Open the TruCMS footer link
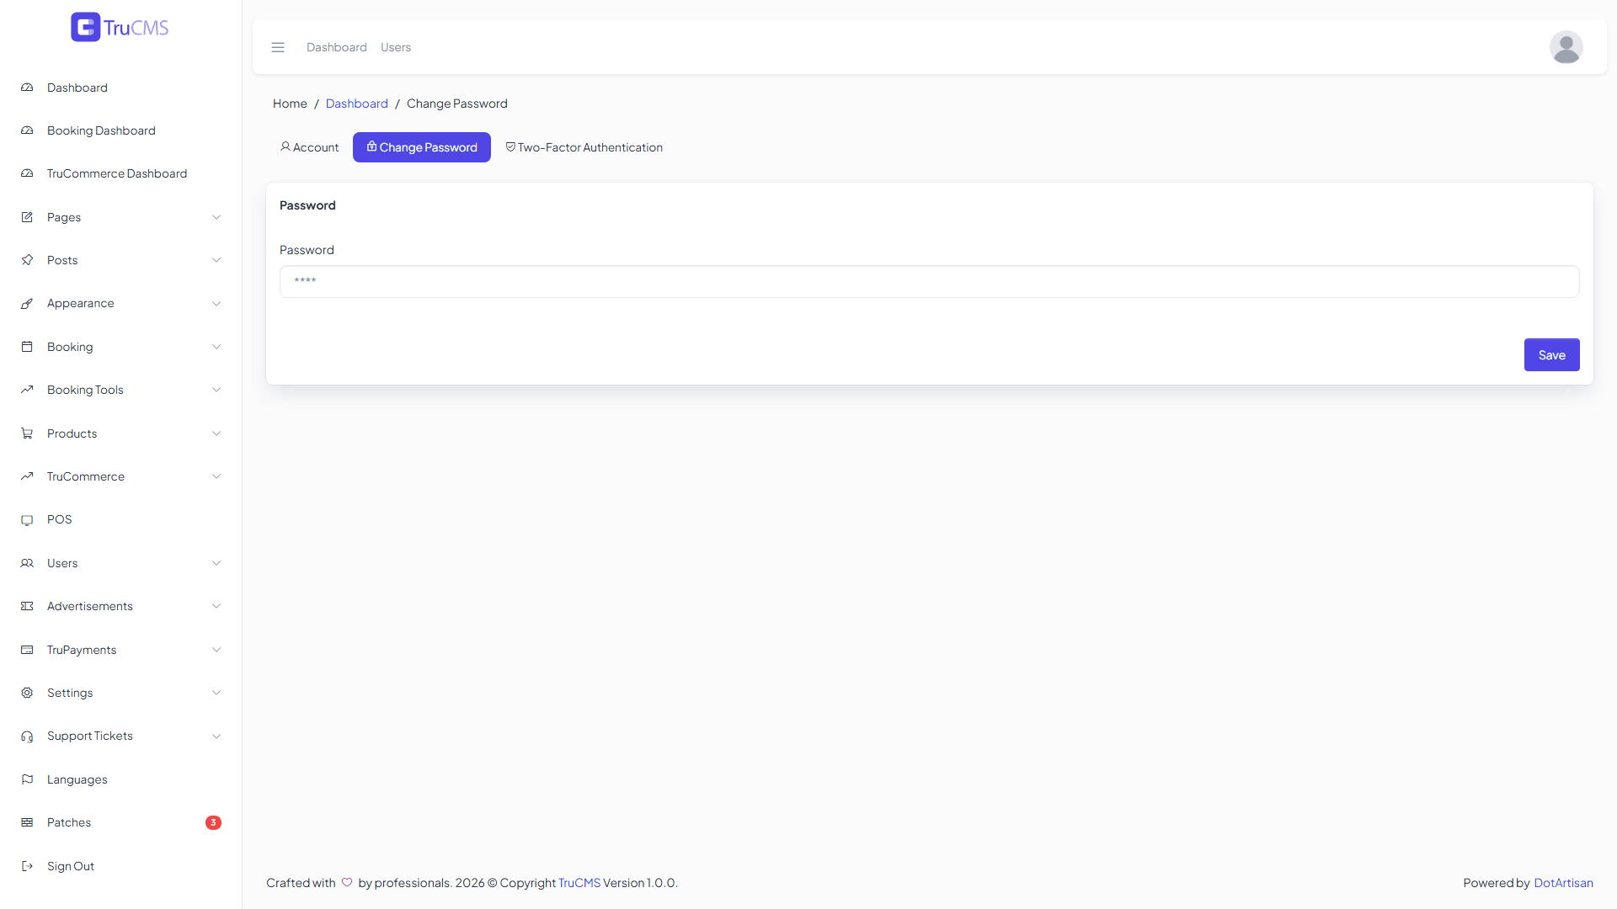This screenshot has height=909, width=1617. (x=579, y=883)
